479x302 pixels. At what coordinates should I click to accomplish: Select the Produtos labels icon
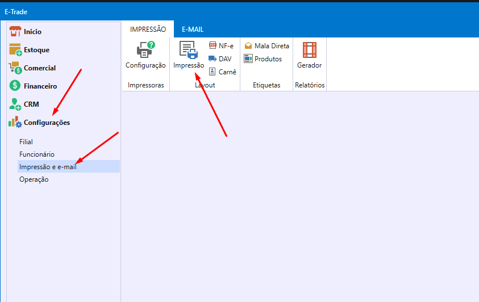coord(248,59)
